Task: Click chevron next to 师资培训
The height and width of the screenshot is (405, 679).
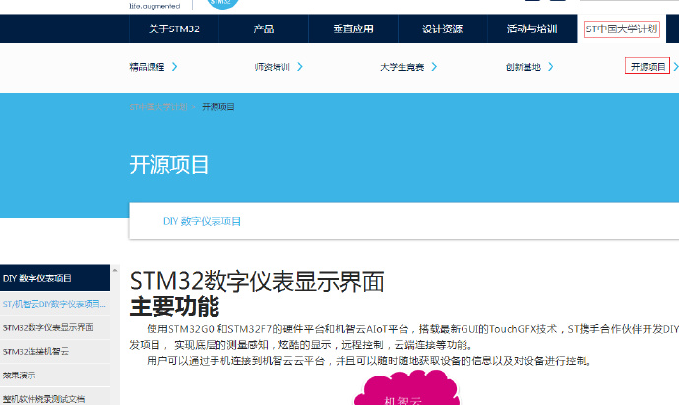Action: click(300, 67)
